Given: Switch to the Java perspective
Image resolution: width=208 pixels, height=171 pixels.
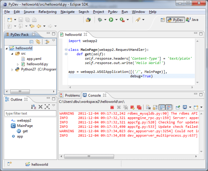Looking at the screenshot, I should (x=192, y=20).
